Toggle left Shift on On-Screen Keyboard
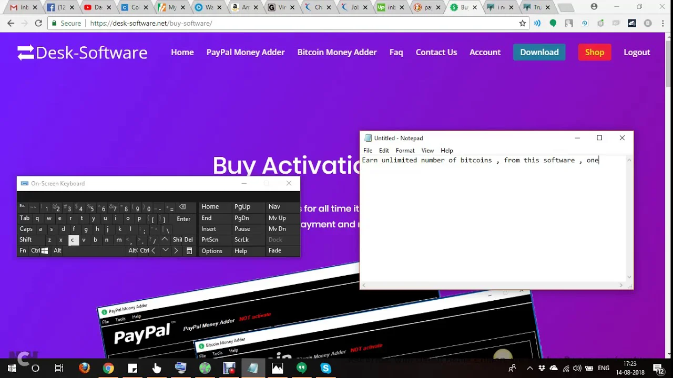673x378 pixels. (26, 239)
